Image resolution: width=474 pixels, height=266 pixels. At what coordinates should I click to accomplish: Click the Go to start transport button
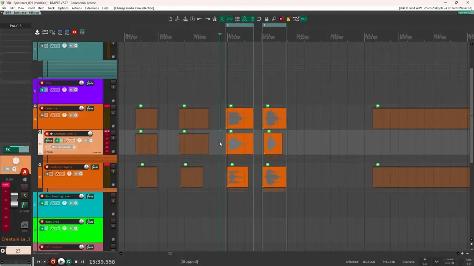[39, 262]
